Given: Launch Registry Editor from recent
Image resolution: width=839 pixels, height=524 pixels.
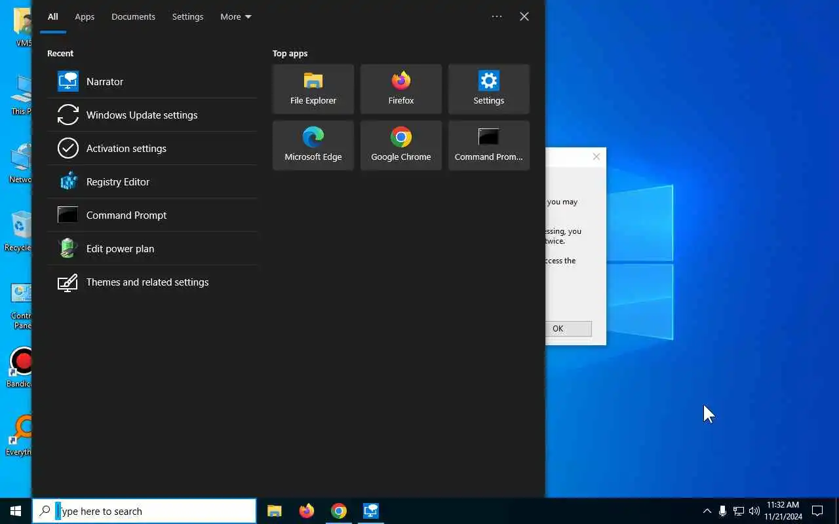Looking at the screenshot, I should coord(151,181).
